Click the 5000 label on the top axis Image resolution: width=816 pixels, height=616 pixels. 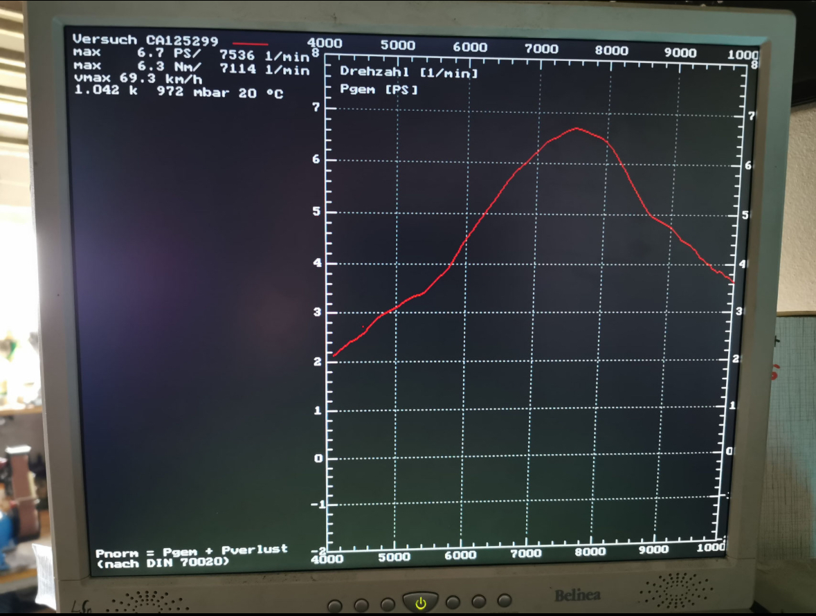click(397, 45)
